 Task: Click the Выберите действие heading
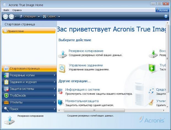coord(75,40)
